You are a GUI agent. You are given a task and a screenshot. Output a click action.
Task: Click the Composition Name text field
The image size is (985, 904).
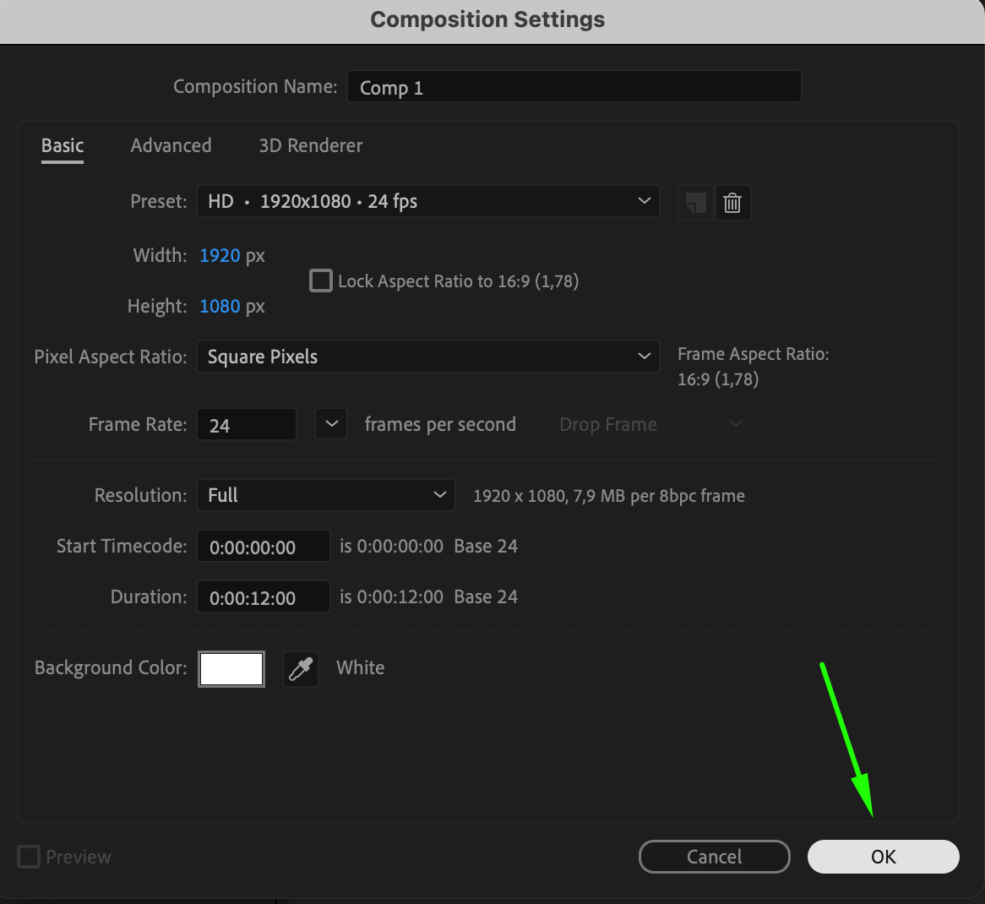(574, 87)
